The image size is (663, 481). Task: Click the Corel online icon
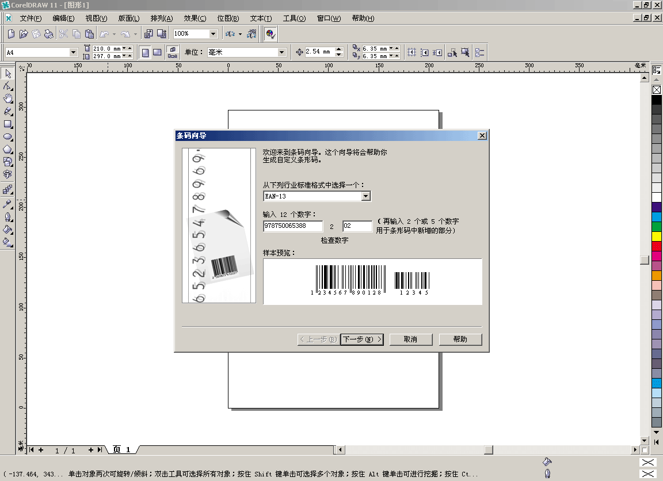click(252, 34)
